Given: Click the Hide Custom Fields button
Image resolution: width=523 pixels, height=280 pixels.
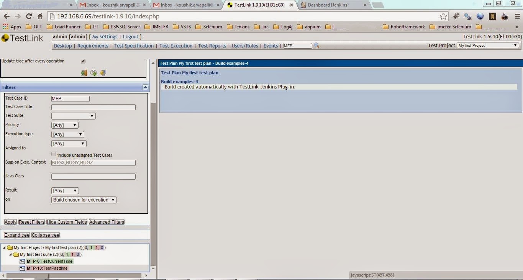Looking at the screenshot, I should point(67,222).
